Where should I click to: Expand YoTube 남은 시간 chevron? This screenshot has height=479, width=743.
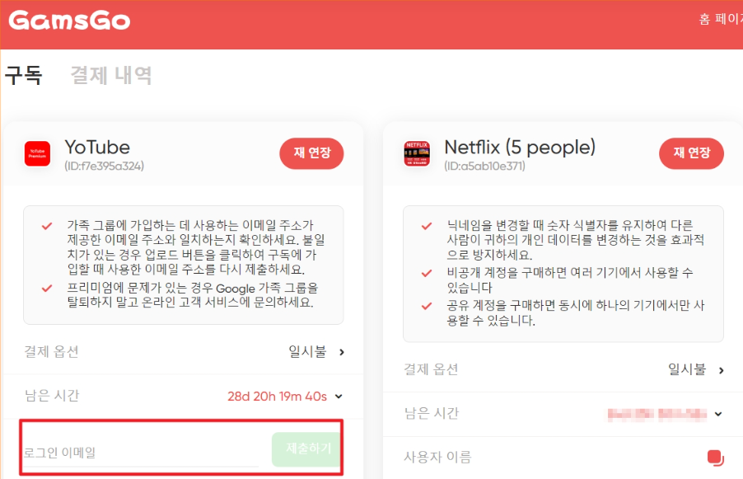point(339,397)
